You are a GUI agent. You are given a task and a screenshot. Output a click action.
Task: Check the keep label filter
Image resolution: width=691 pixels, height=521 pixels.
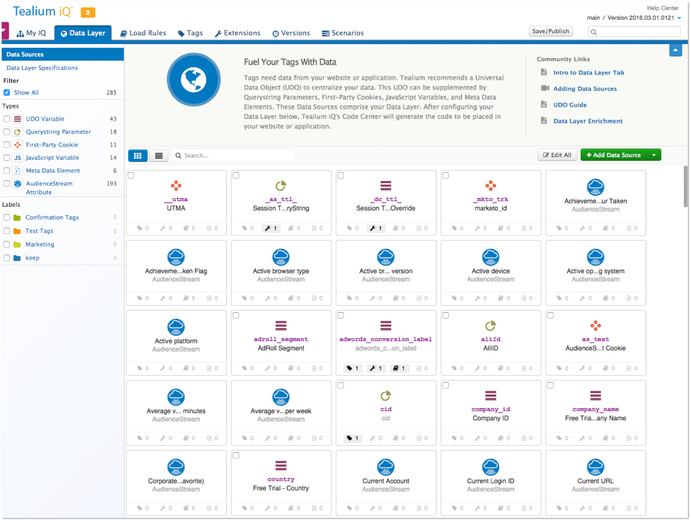(x=7, y=258)
